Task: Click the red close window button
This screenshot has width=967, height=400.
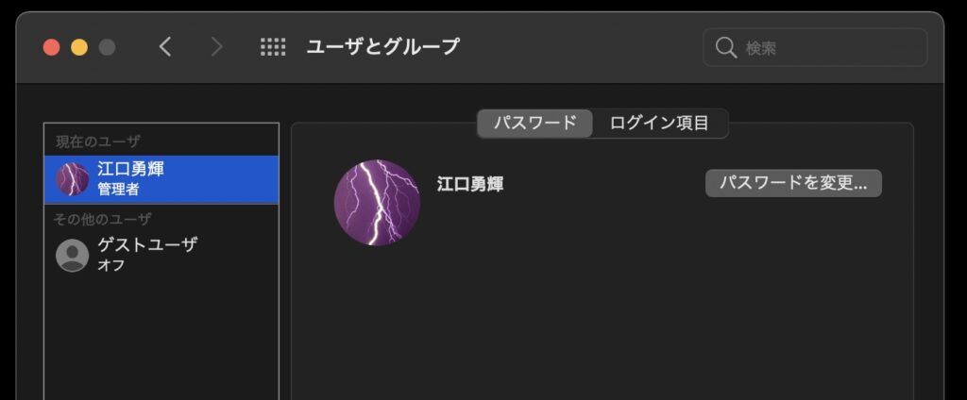Action: 51,47
